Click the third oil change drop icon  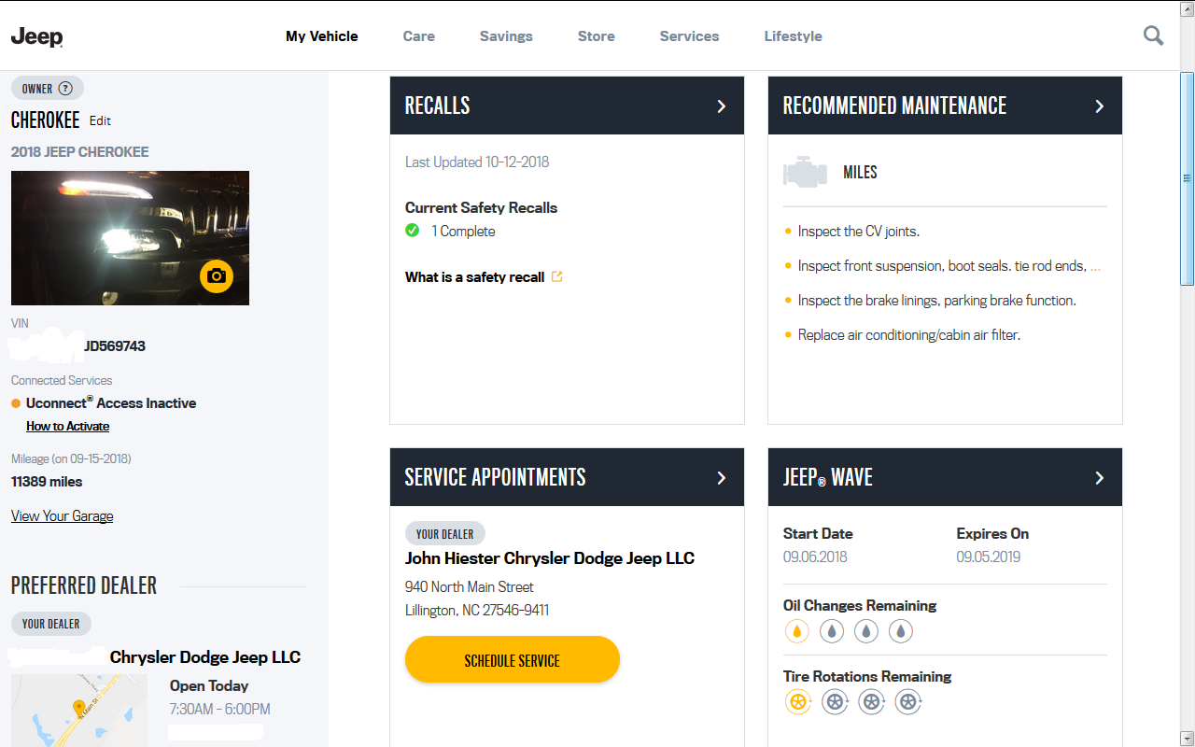click(x=866, y=632)
